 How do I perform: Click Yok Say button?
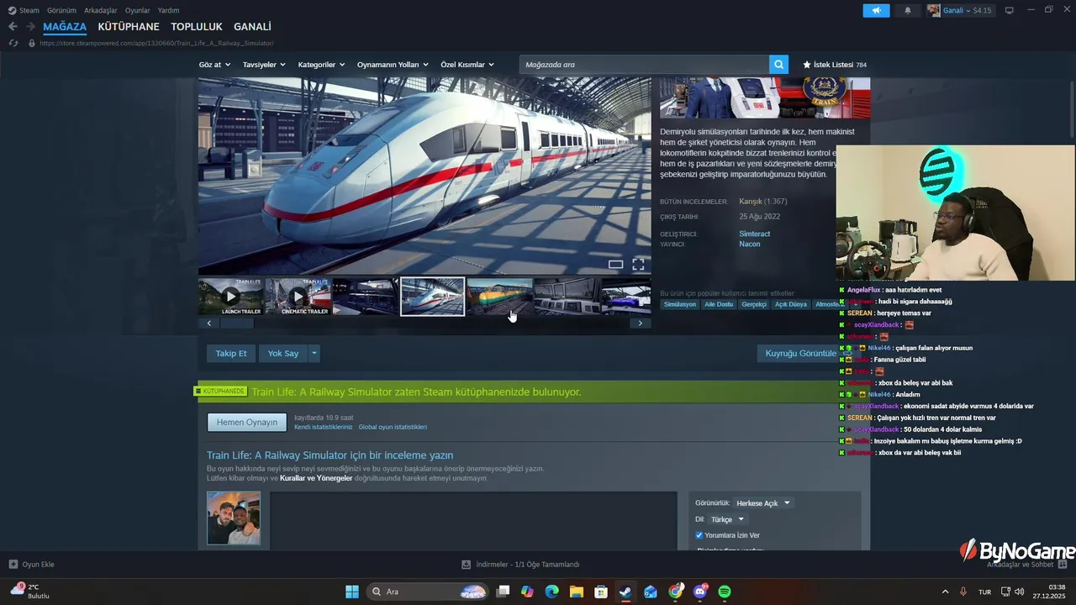[283, 354]
